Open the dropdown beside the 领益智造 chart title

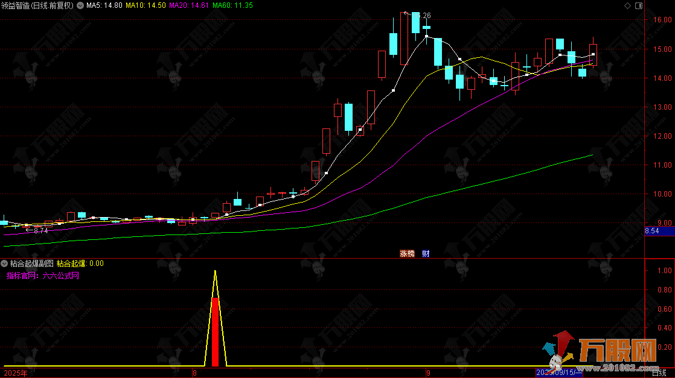80,5
